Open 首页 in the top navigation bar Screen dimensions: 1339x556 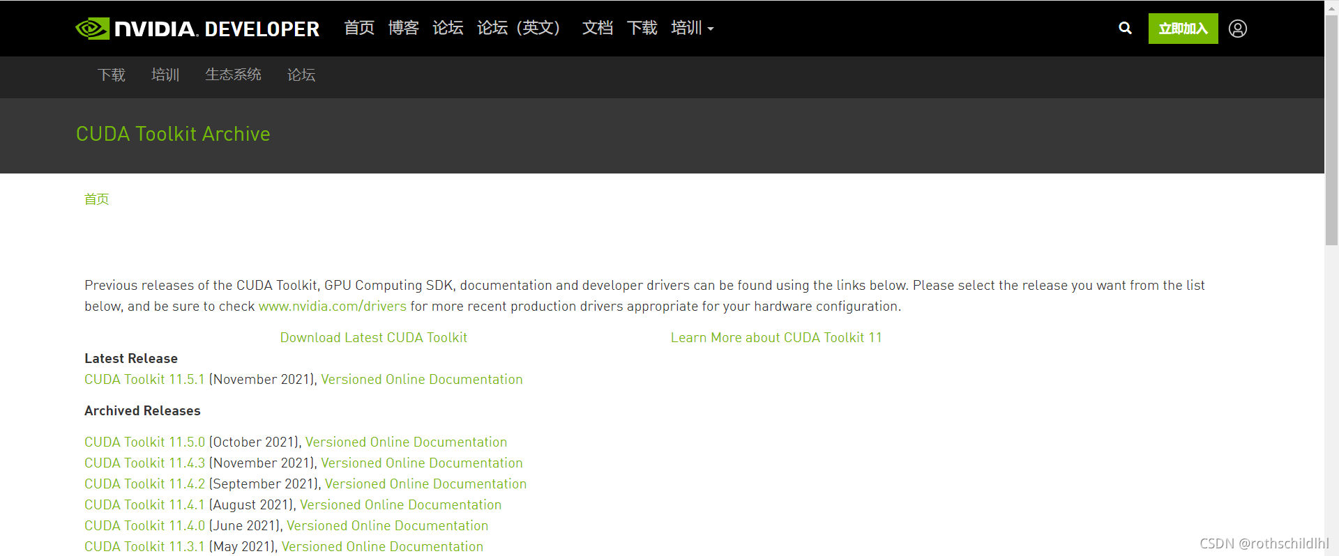point(359,28)
